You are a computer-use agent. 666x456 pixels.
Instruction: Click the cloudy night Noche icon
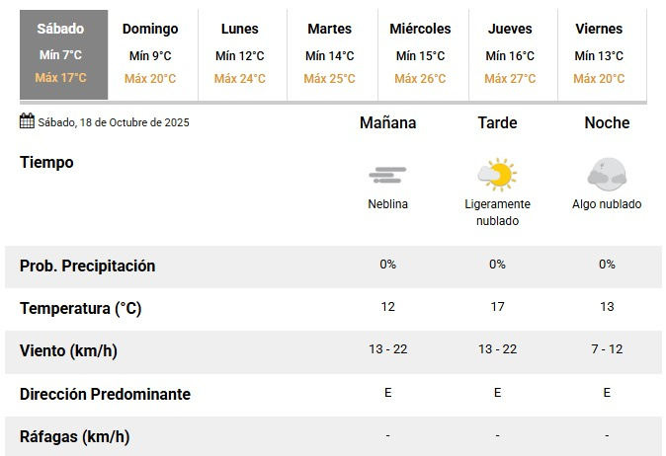(606, 175)
